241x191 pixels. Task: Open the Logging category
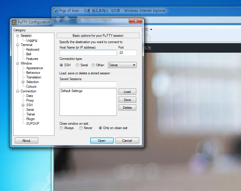tap(32, 40)
